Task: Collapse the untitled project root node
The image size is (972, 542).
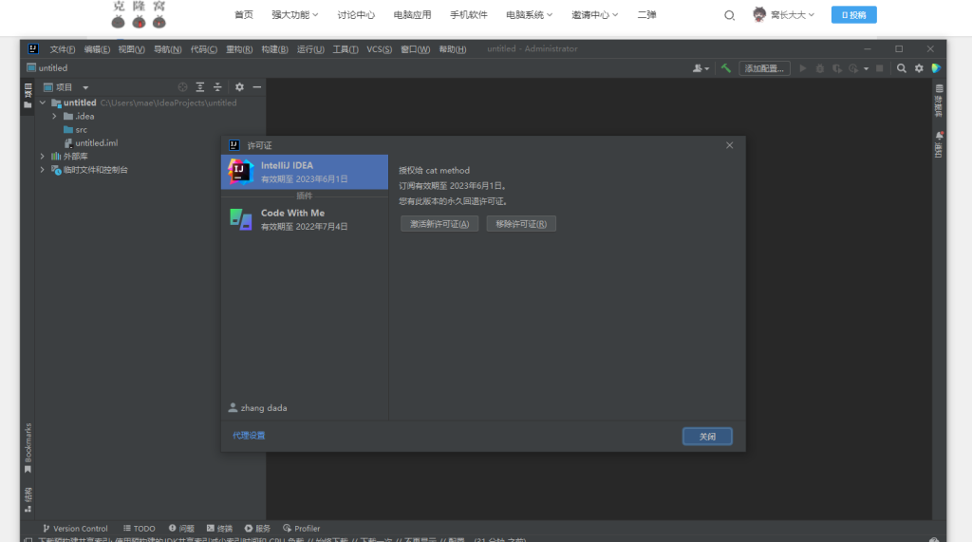Action: [x=43, y=103]
